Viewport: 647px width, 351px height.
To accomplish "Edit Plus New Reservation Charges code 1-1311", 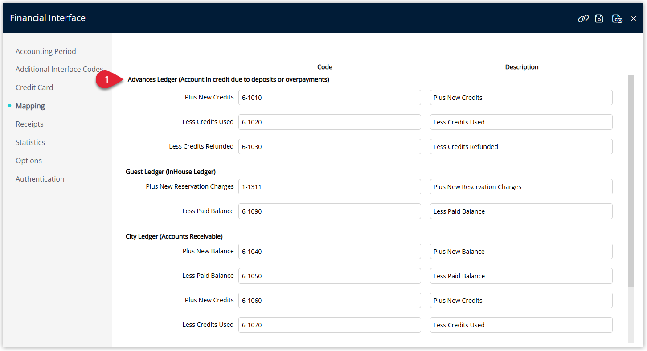I will tap(330, 186).
